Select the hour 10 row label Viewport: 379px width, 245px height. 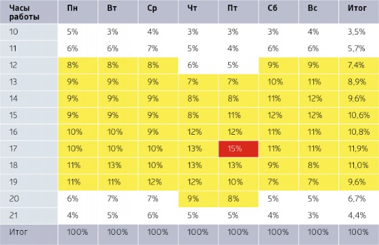pyautogui.click(x=28, y=32)
